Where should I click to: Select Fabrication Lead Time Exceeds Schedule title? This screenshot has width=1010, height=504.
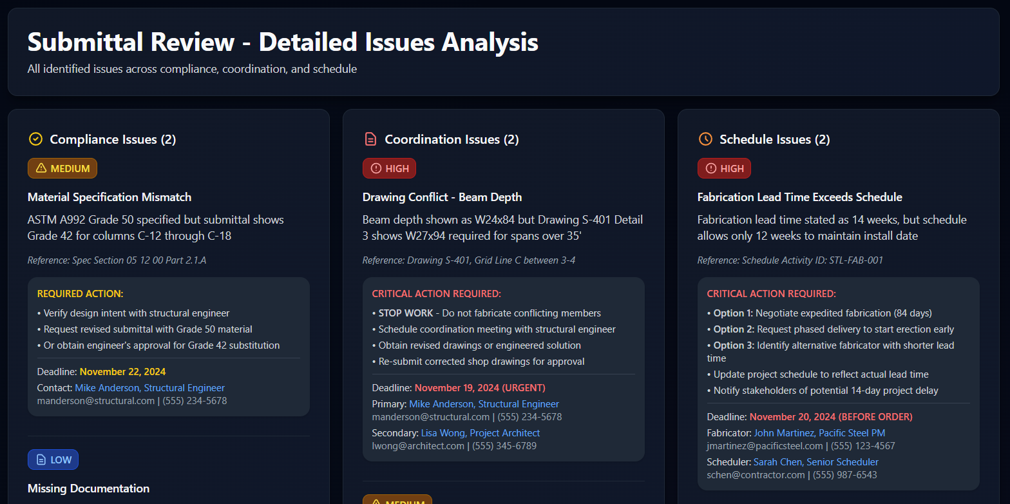pos(799,197)
